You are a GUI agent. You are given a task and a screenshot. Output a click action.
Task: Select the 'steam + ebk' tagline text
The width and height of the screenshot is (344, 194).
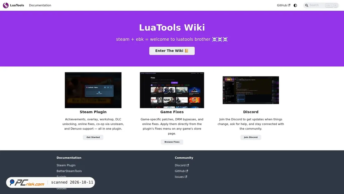172,39
